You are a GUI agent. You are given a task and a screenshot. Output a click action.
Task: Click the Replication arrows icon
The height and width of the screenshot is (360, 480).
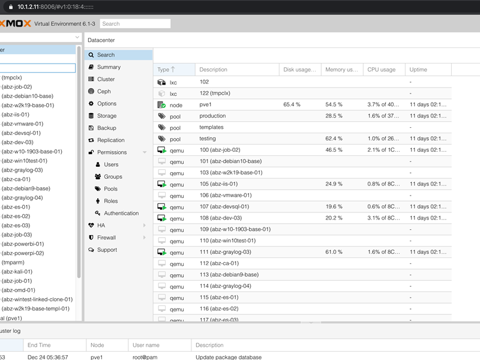tap(91, 140)
